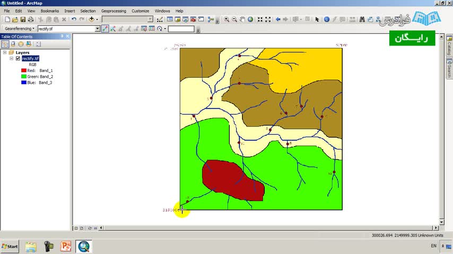The image size is (453, 254).
Task: Open the Catalog window from toolbar
Action: (x=178, y=20)
